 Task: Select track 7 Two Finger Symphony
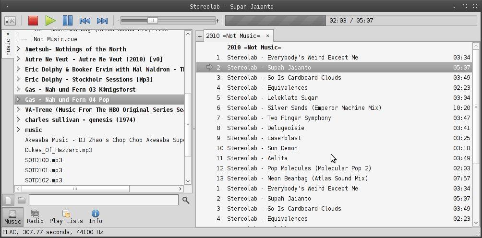point(334,118)
